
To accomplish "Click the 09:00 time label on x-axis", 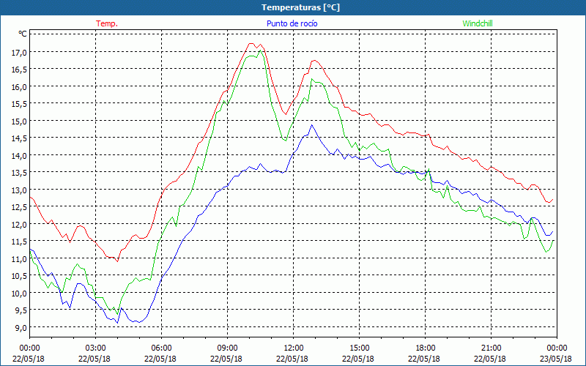I will pyautogui.click(x=227, y=348).
